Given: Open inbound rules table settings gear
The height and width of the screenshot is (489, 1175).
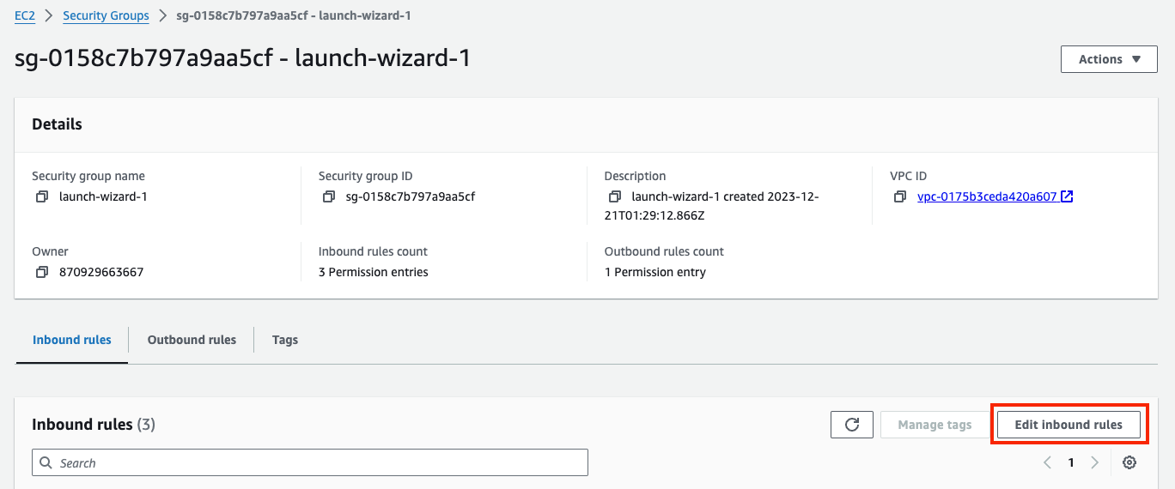Looking at the screenshot, I should pos(1129,462).
